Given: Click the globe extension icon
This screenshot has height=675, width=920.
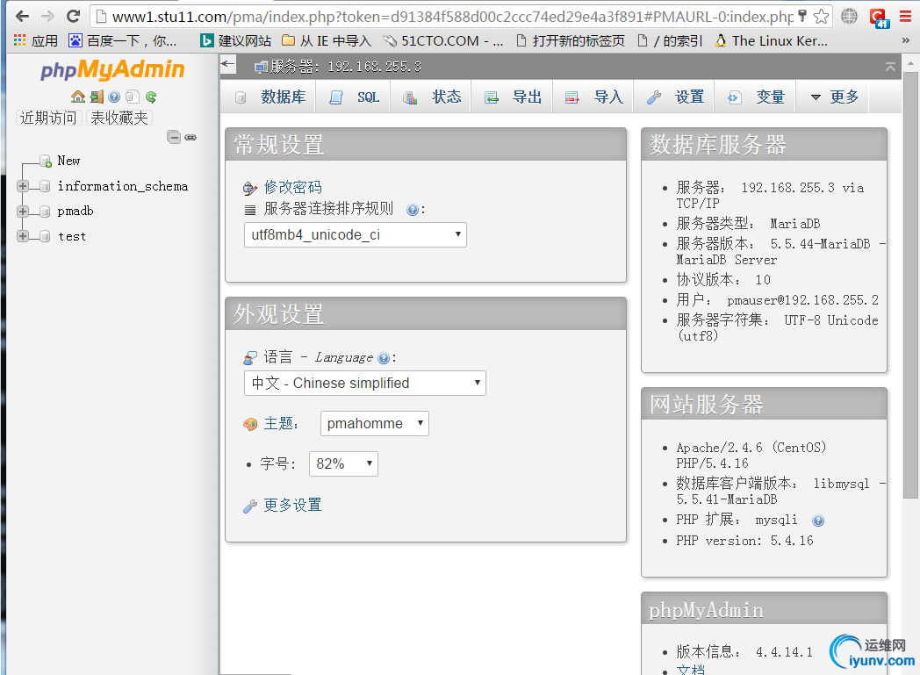Looking at the screenshot, I should pos(849,17).
